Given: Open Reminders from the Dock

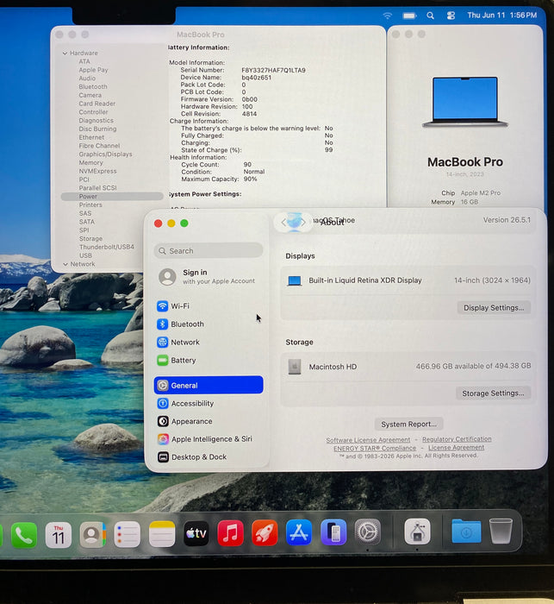Looking at the screenshot, I should tap(127, 535).
